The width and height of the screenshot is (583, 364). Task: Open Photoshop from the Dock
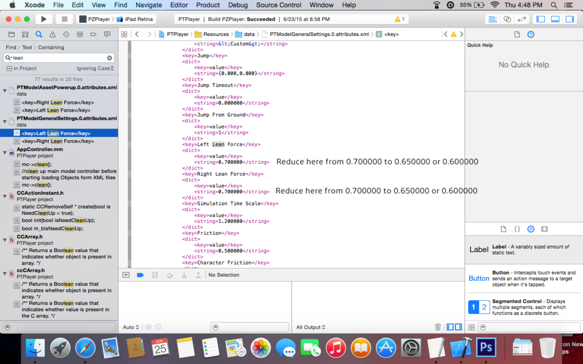pyautogui.click(x=486, y=348)
